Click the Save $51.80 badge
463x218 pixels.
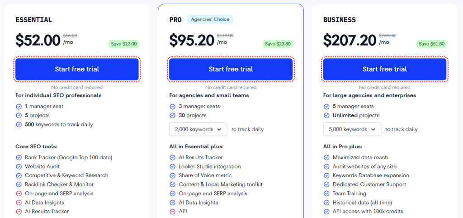pos(431,44)
